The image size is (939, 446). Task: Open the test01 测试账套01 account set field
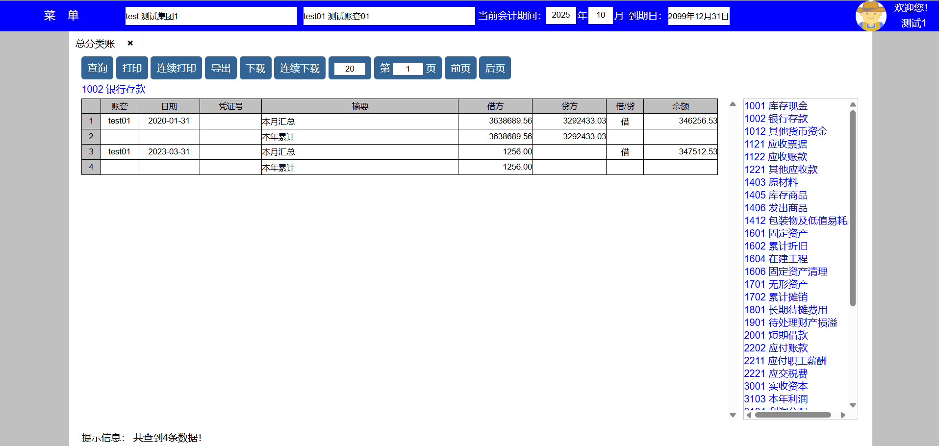(388, 16)
